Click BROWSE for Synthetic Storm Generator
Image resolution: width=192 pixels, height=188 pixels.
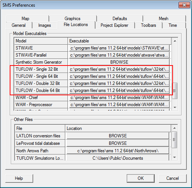(119, 62)
